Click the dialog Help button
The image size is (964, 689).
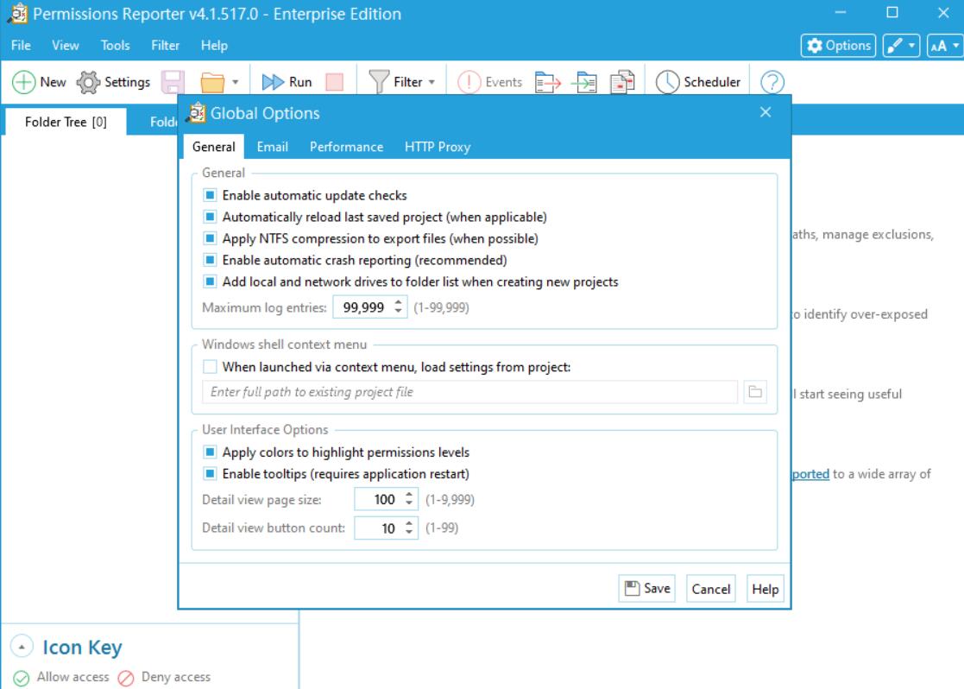pos(765,589)
